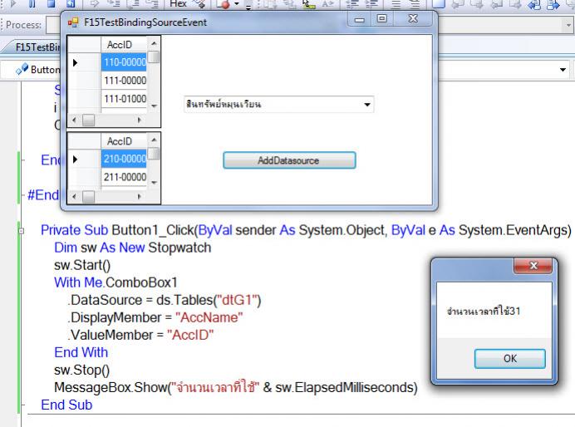
Task: Click the "AccID" string in ValueMember line
Action: pos(190,335)
